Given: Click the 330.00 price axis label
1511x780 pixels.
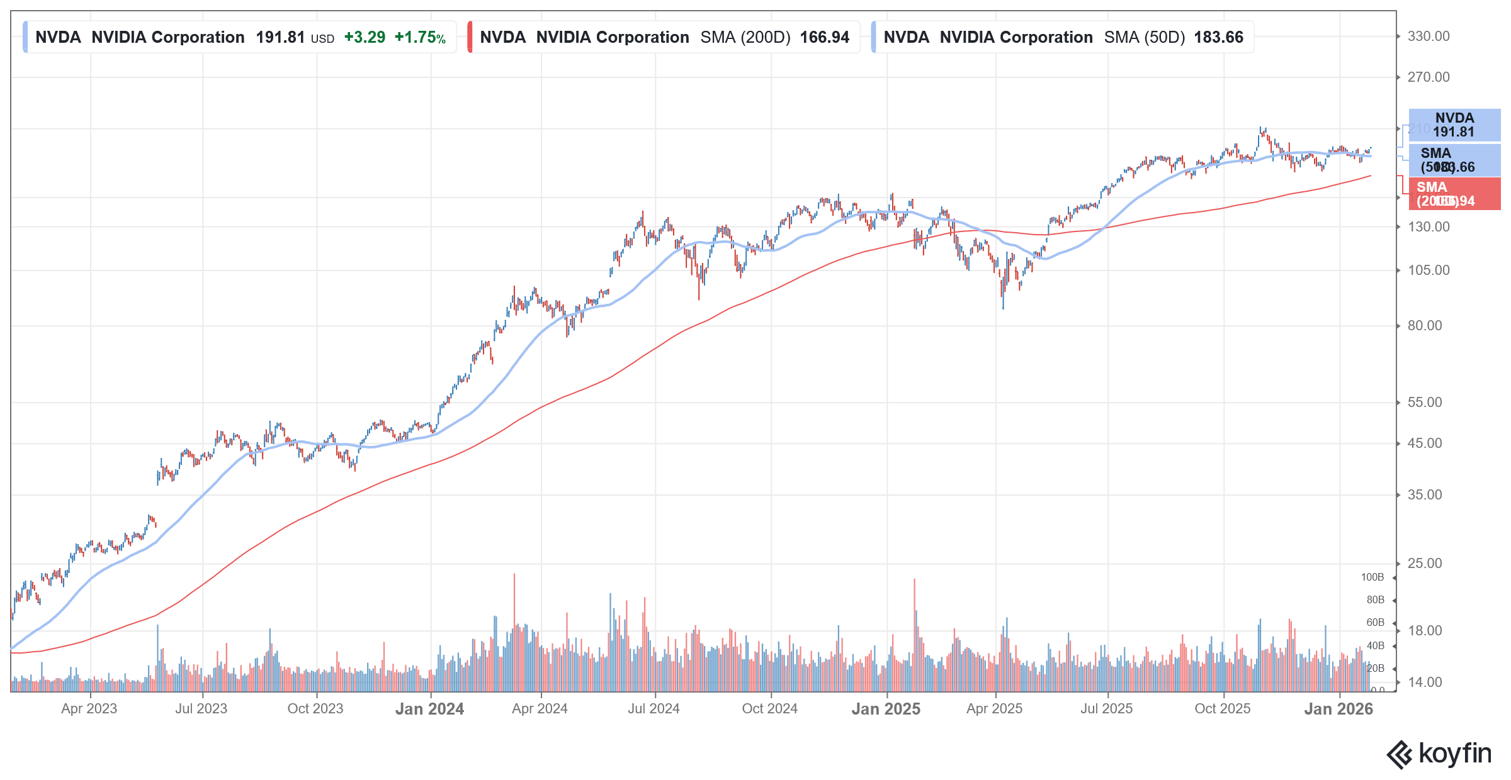Looking at the screenshot, I should coord(1429,36).
